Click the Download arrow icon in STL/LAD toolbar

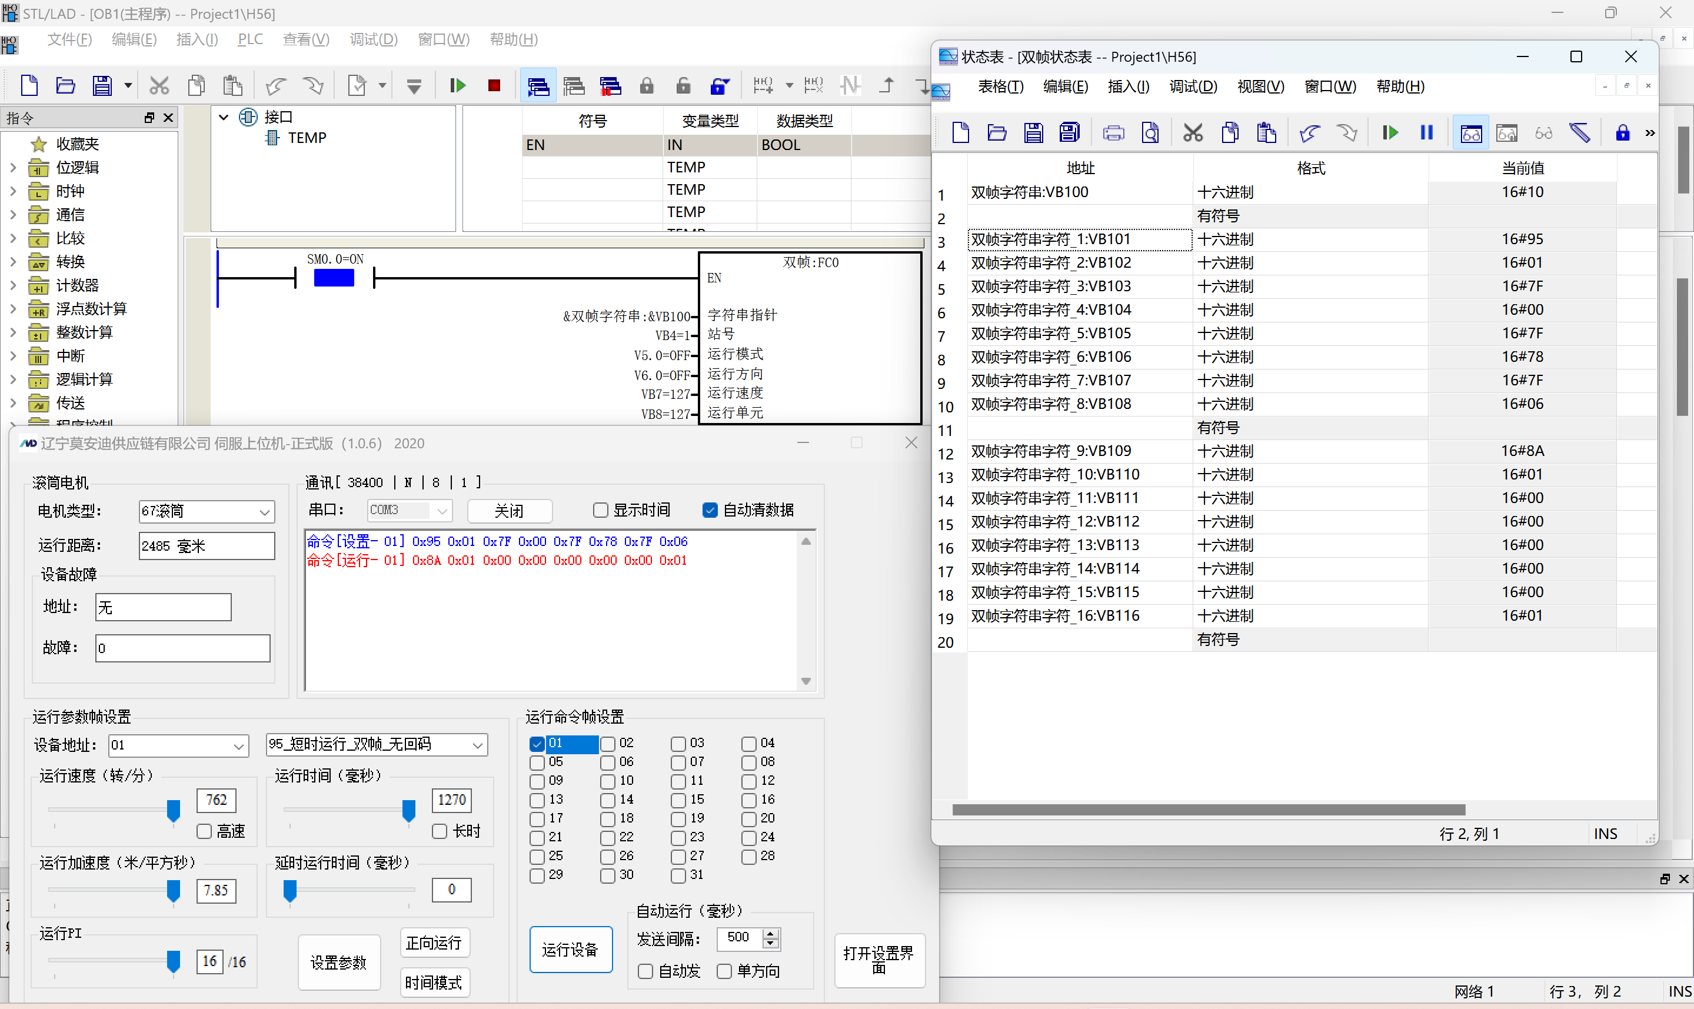click(414, 86)
